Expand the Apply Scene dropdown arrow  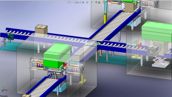pos(101,2)
